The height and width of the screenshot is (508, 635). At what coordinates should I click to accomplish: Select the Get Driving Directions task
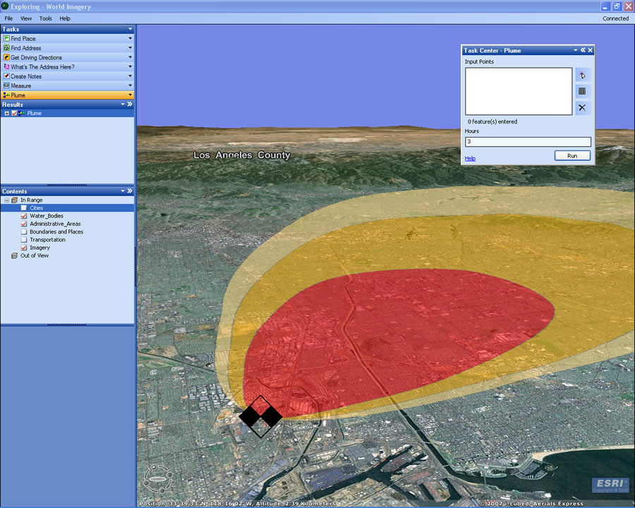(x=67, y=58)
